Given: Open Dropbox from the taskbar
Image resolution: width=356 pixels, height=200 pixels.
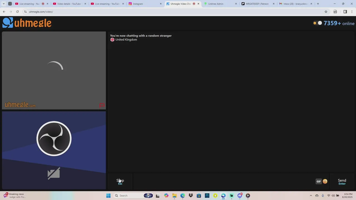Looking at the screenshot, I should (191, 196).
